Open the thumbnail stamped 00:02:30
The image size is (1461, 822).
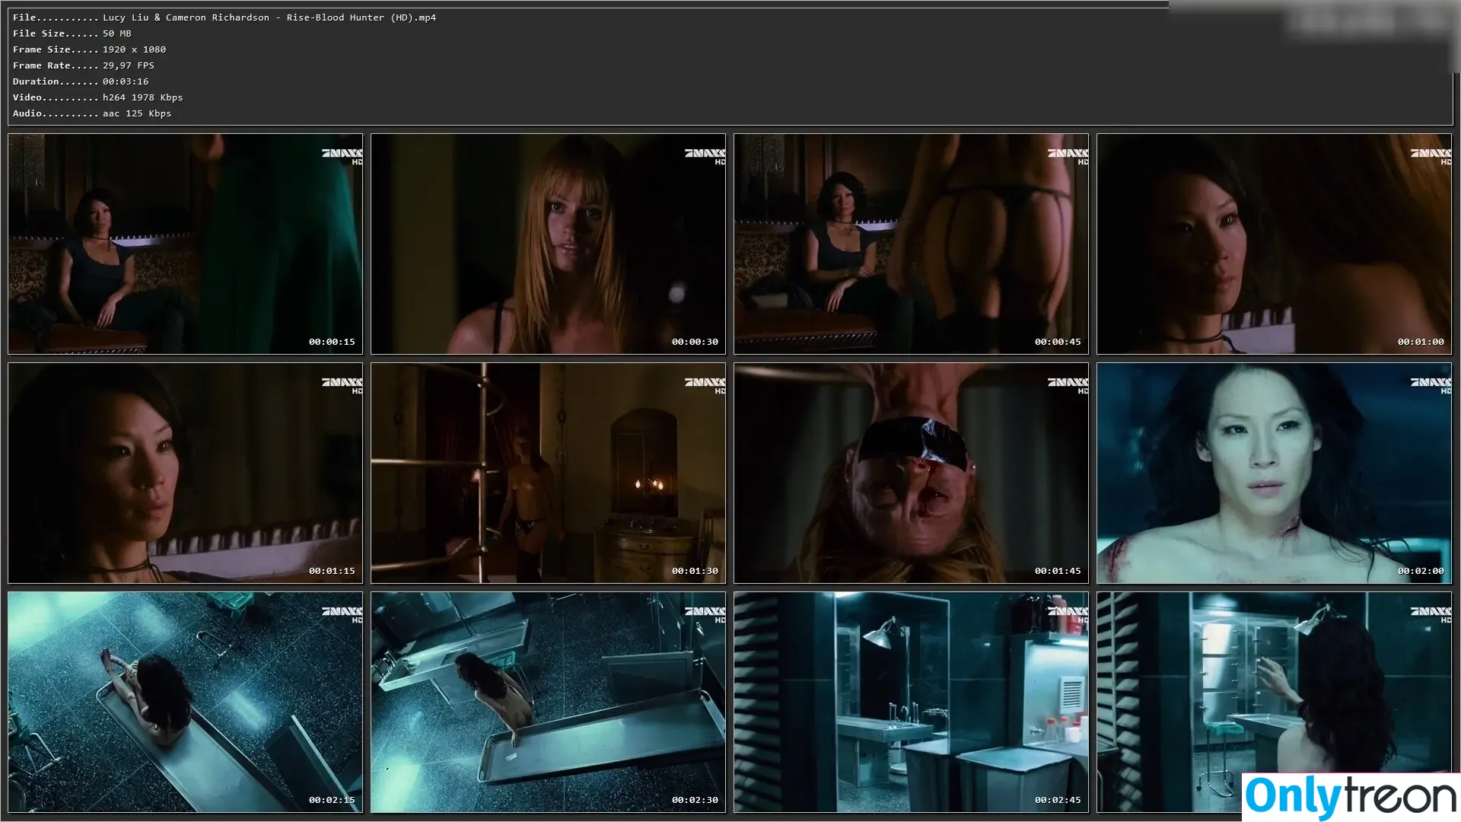pos(549,703)
